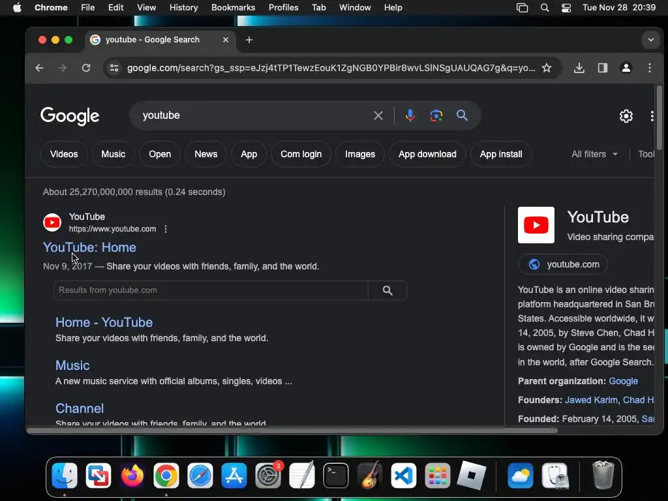Open three-dot options beside youtube.com result
Image resolution: width=668 pixels, height=501 pixels.
tap(166, 229)
